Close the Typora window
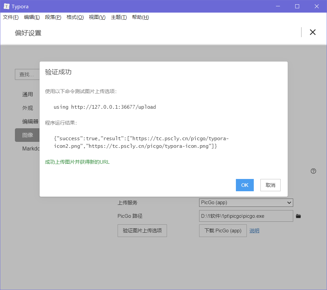This screenshot has width=327, height=290. 317,7
